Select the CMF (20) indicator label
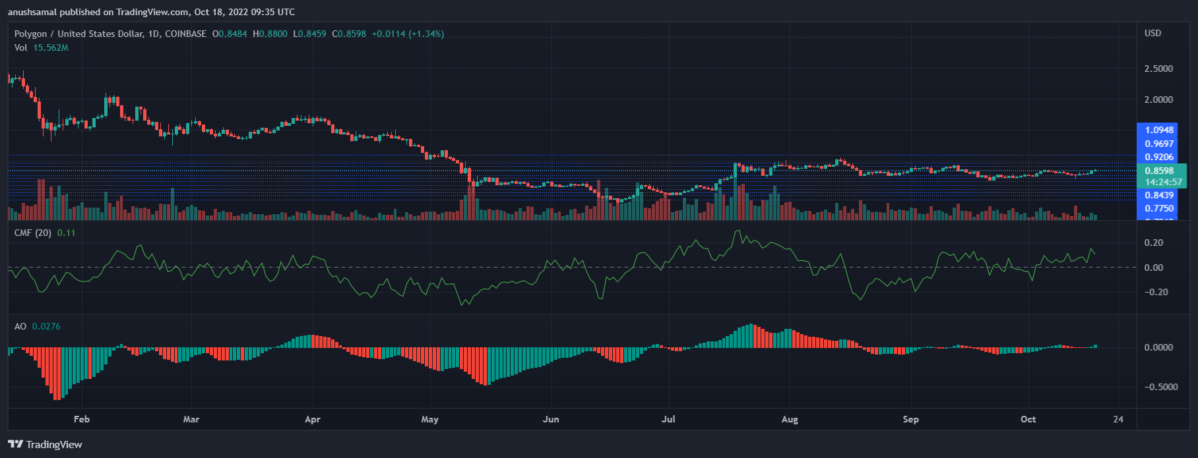Viewport: 1198px width, 458px height. tap(33, 233)
